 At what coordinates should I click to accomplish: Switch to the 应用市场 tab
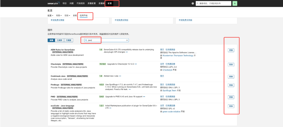point(84,16)
